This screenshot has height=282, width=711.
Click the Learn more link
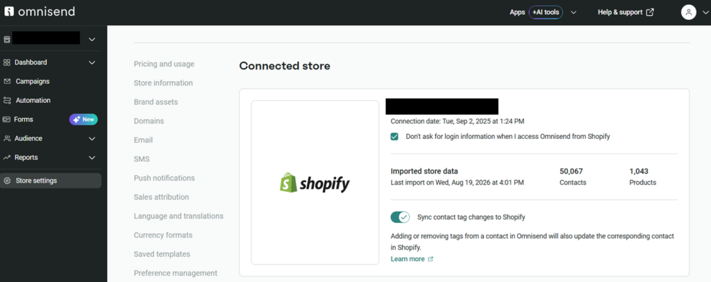pos(408,259)
